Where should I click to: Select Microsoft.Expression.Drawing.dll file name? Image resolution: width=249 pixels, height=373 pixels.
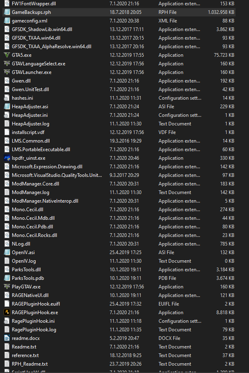tap(47, 167)
